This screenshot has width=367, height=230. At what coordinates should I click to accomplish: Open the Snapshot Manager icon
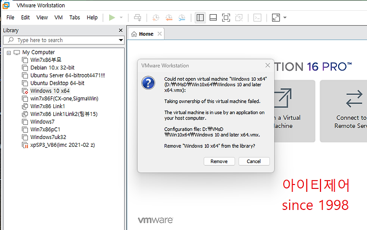[182, 18]
